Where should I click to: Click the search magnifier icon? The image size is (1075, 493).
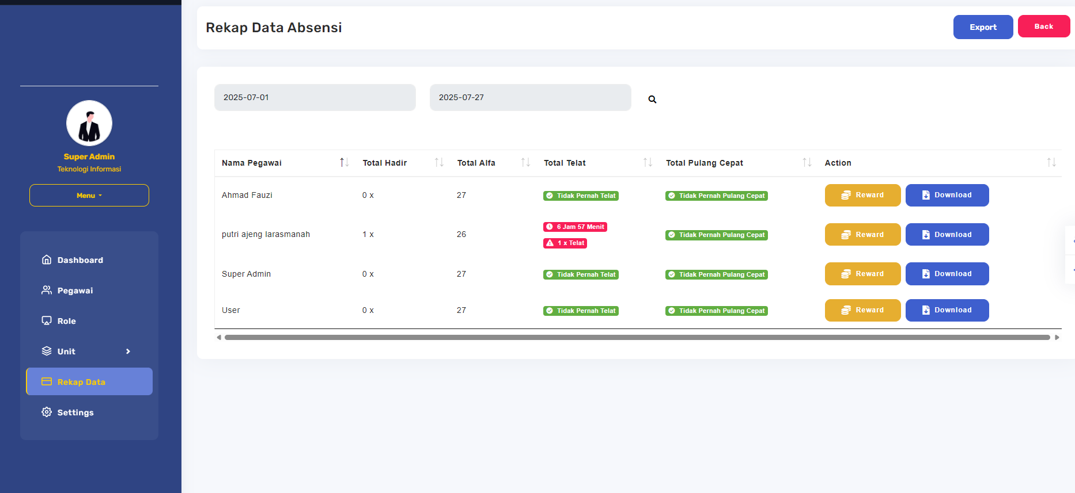(652, 100)
